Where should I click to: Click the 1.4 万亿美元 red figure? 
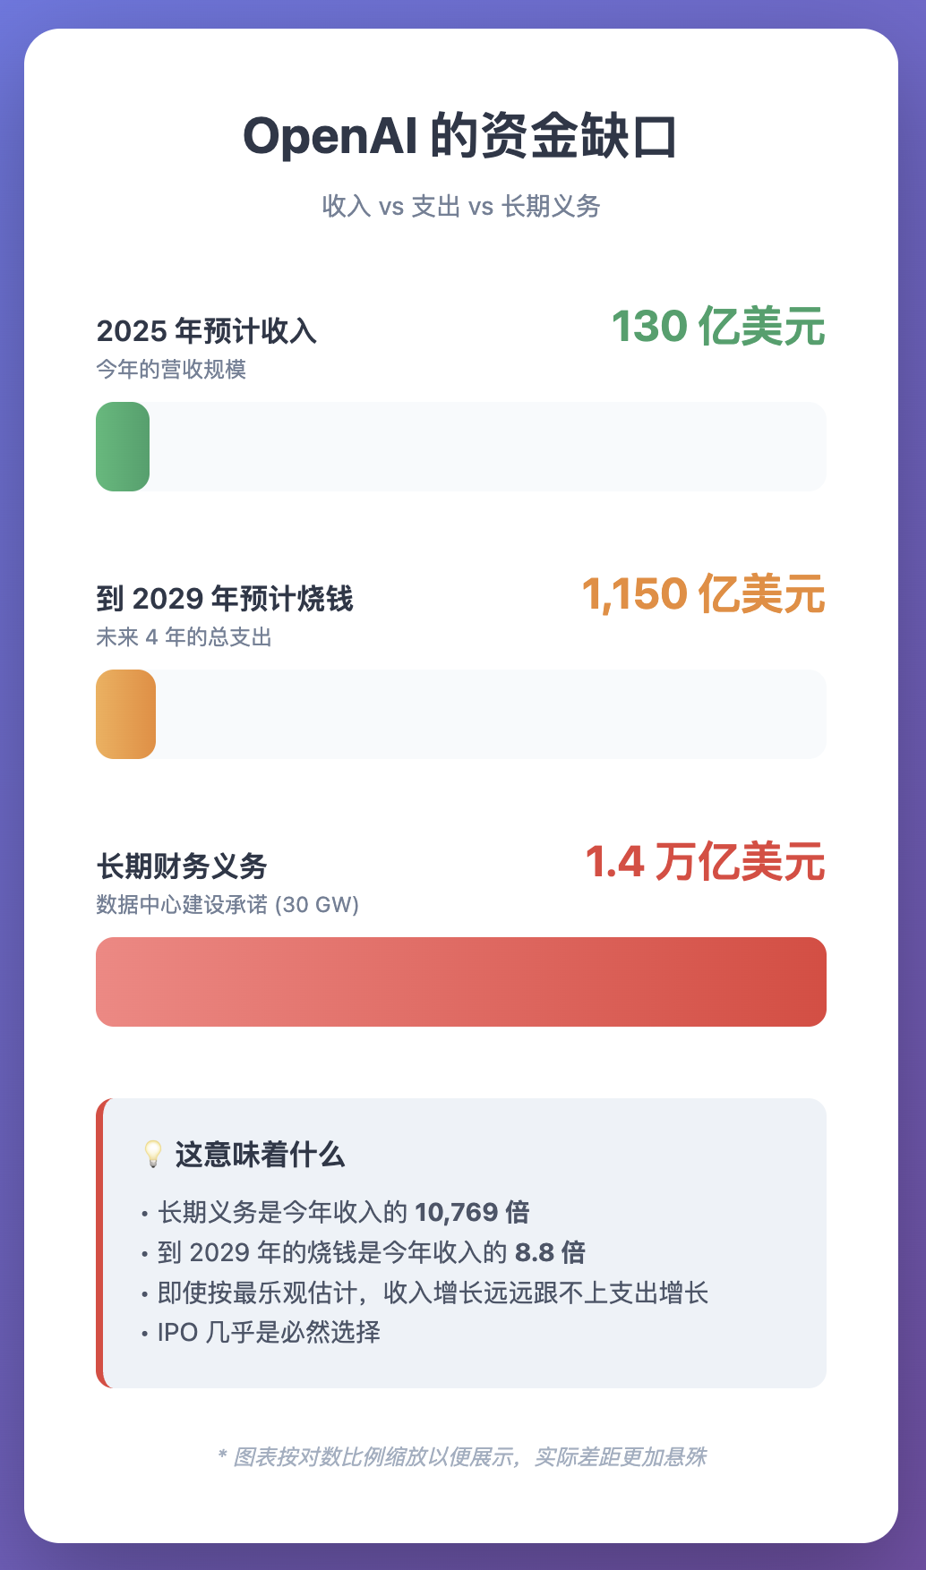tap(706, 862)
